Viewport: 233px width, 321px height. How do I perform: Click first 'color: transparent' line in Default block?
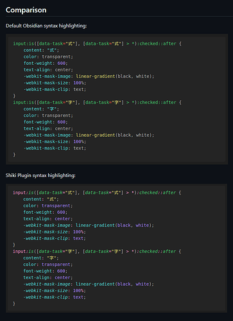click(x=48, y=56)
